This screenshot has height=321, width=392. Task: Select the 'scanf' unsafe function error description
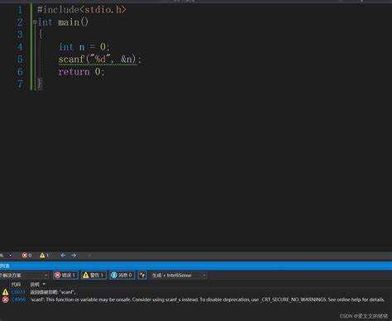click(207, 299)
